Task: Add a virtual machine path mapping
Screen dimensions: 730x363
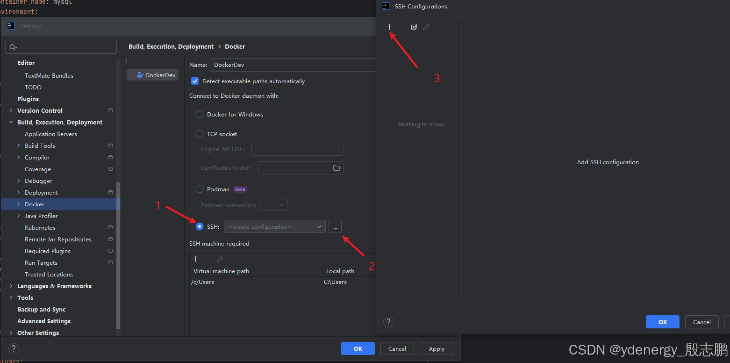Action: click(x=196, y=259)
